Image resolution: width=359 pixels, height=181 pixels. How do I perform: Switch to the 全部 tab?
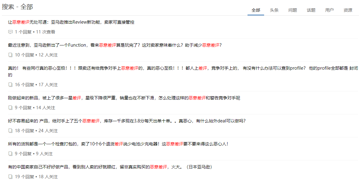[256, 10]
